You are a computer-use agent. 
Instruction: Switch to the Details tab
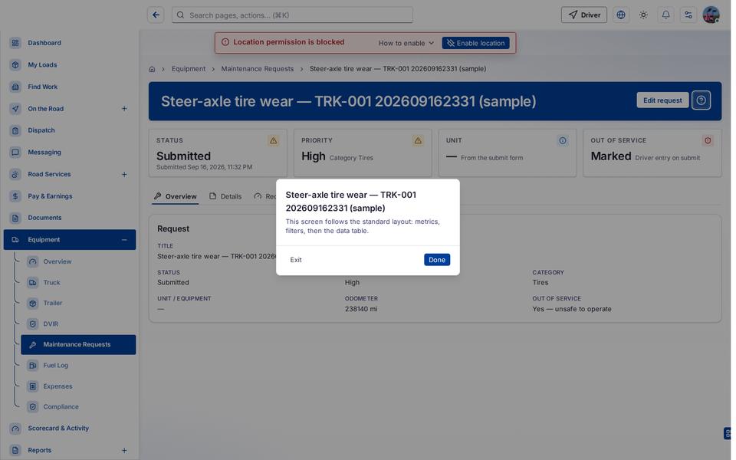pos(225,197)
